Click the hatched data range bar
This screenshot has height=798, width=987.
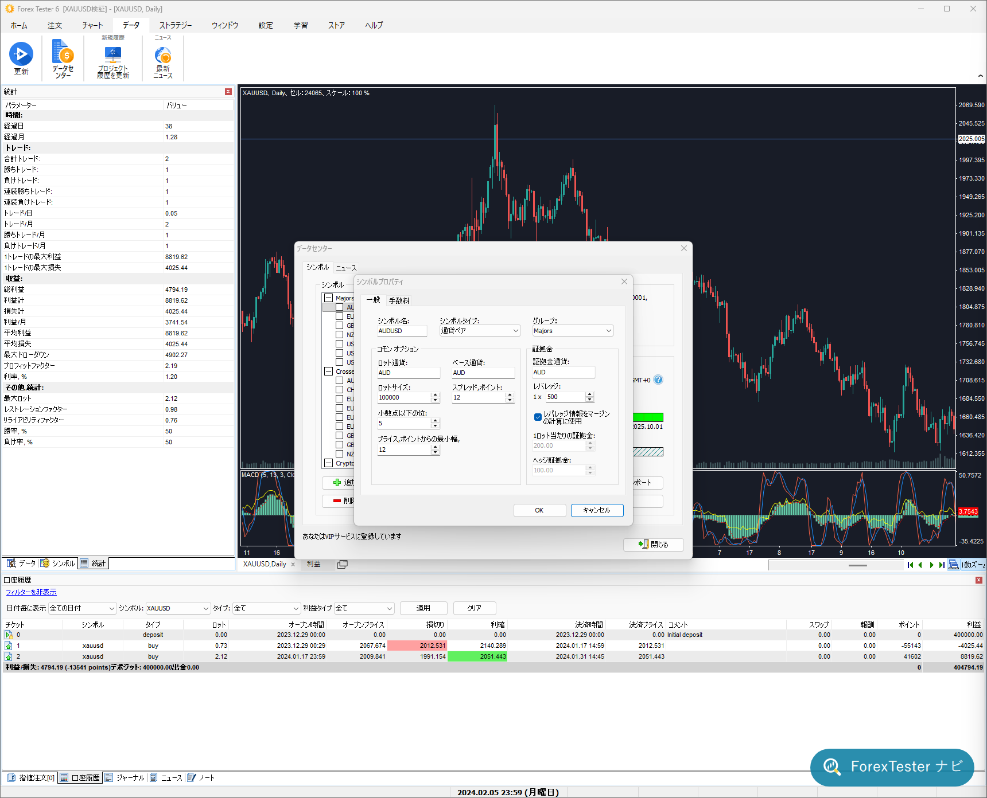[648, 452]
